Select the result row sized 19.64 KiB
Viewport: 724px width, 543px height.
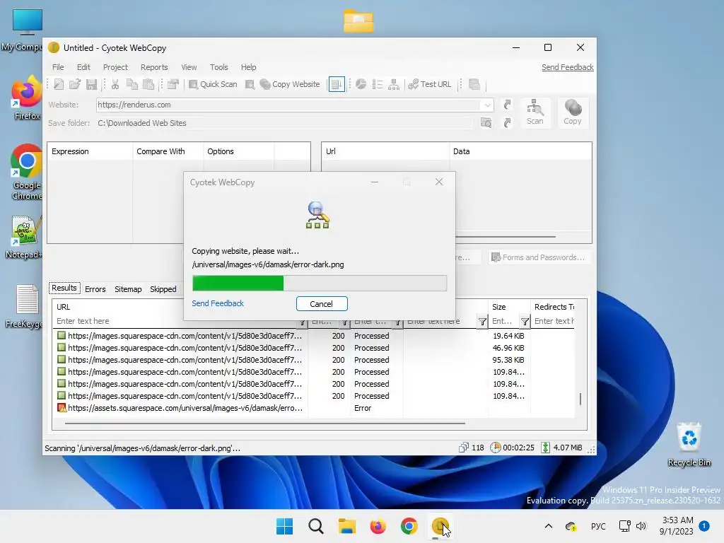point(314,336)
